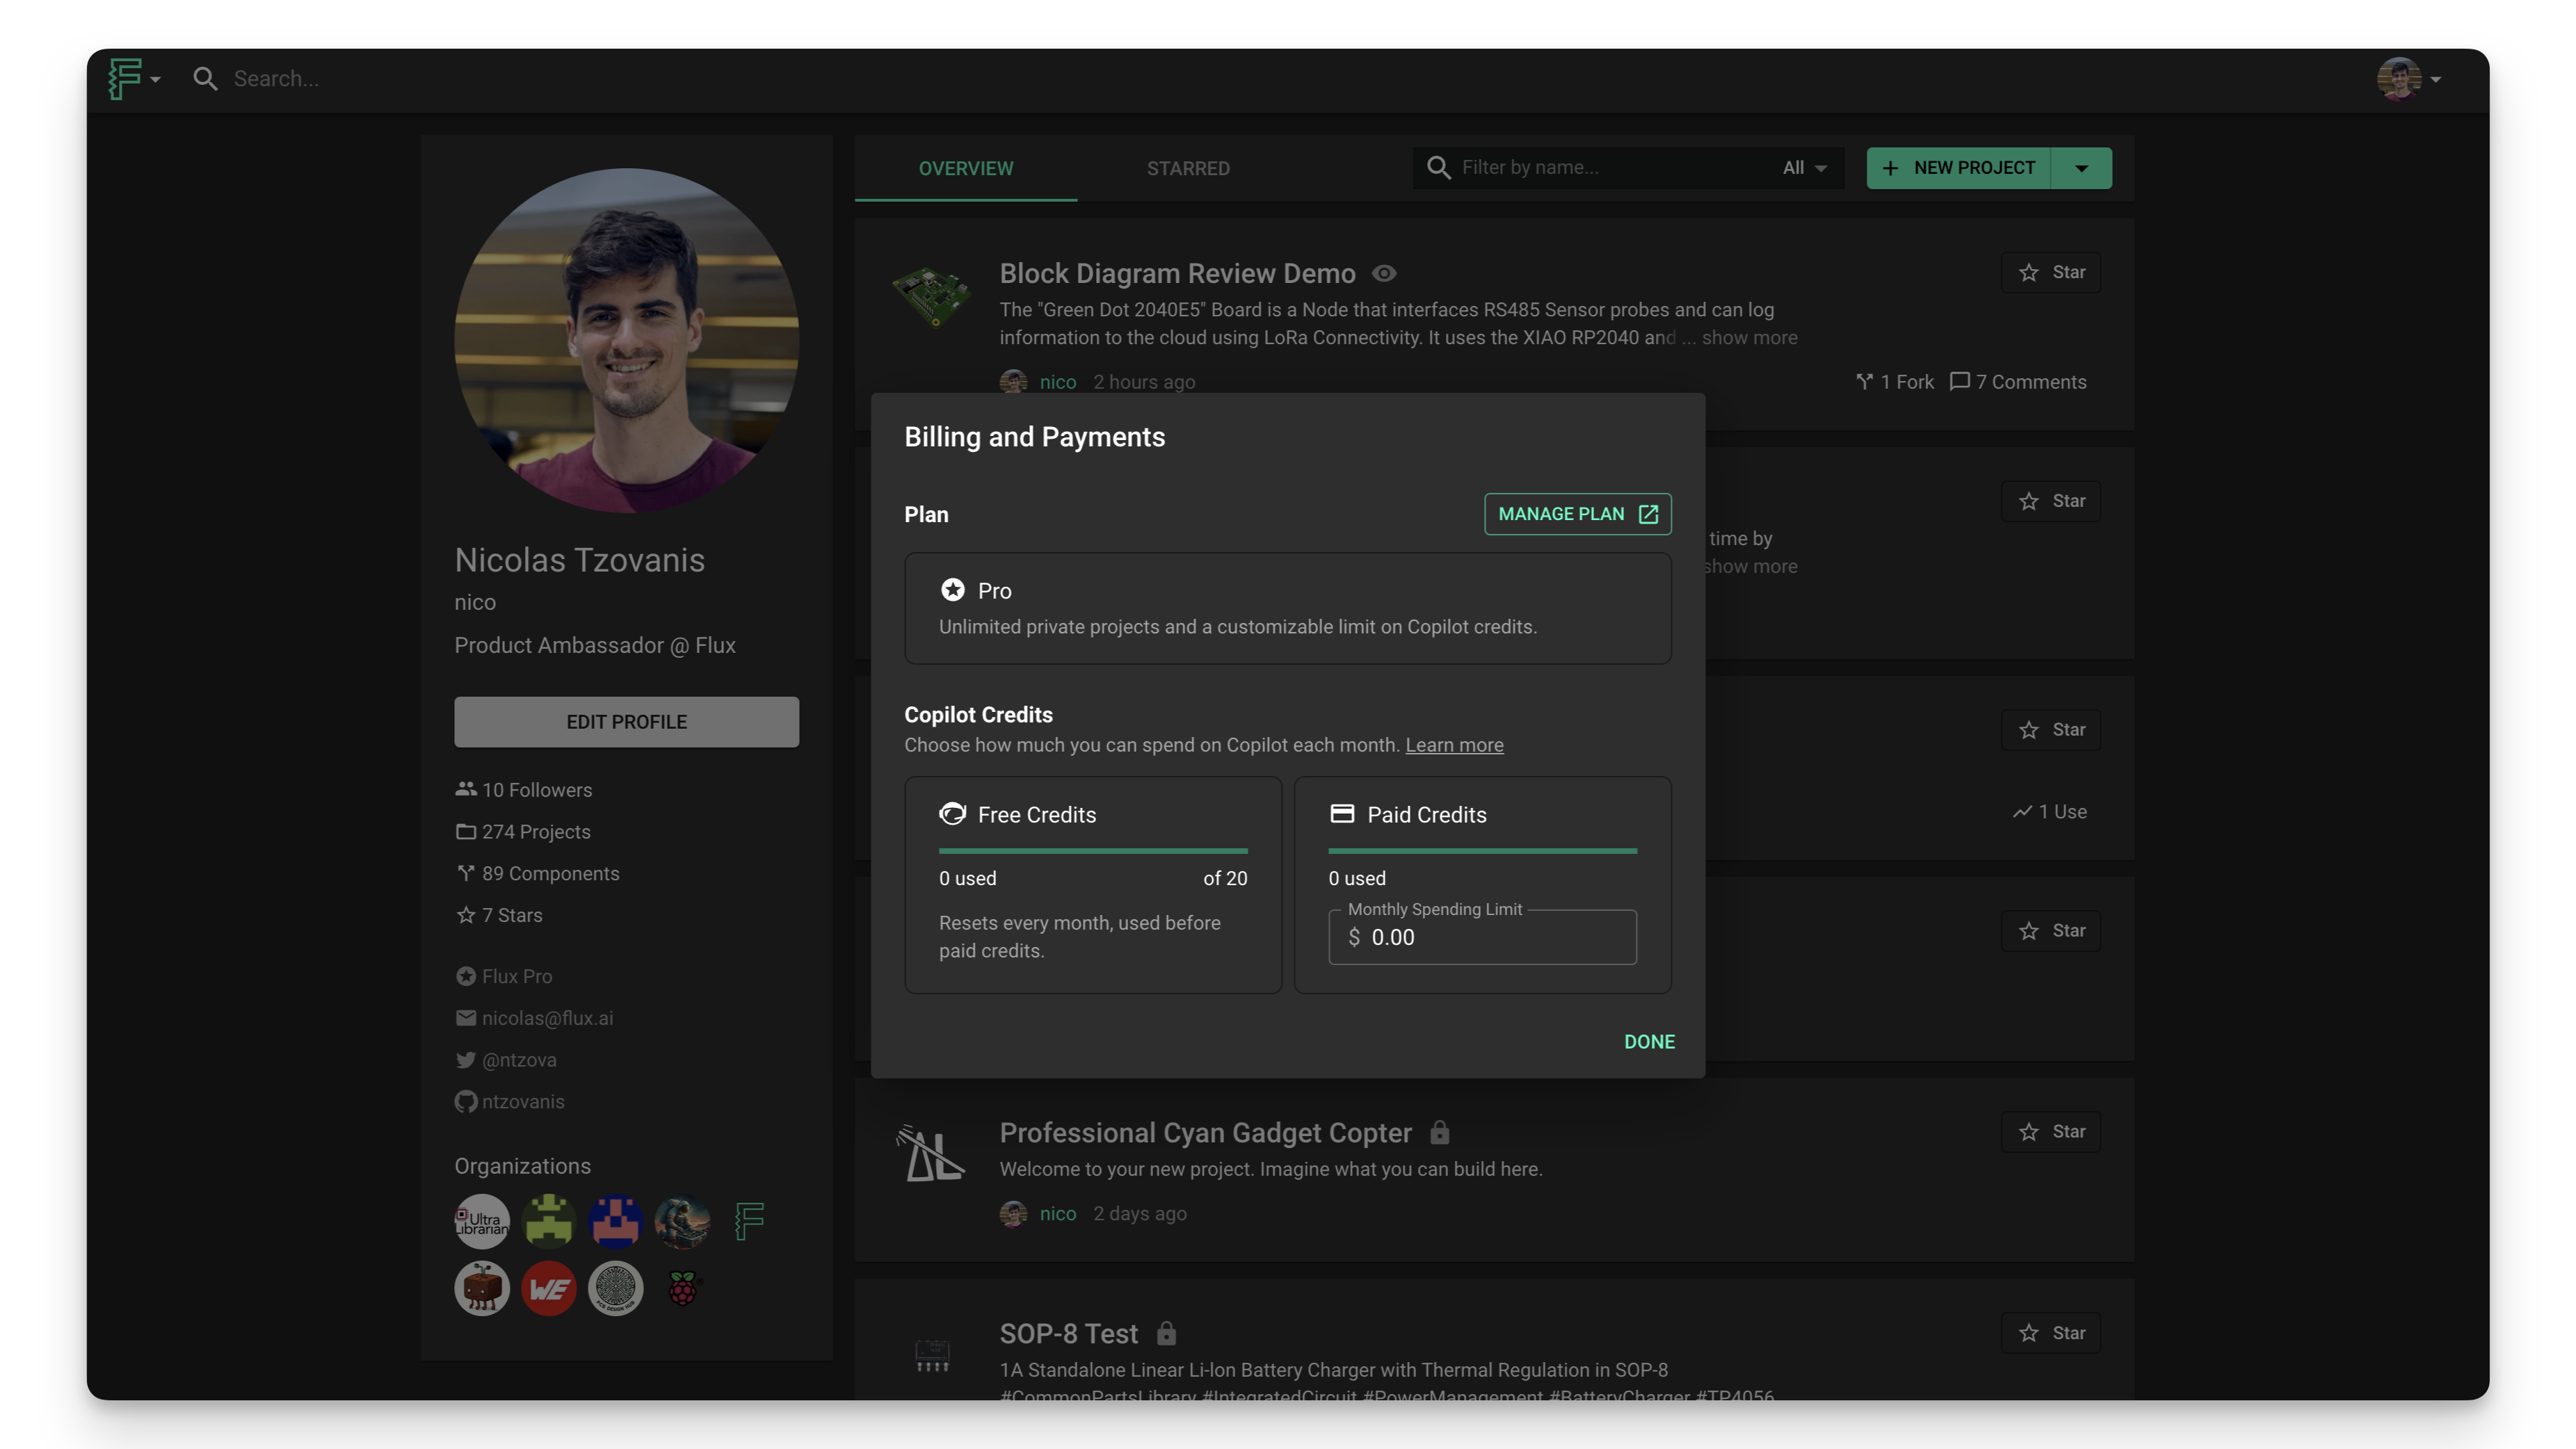Star the fourth project in the list

[2050, 931]
